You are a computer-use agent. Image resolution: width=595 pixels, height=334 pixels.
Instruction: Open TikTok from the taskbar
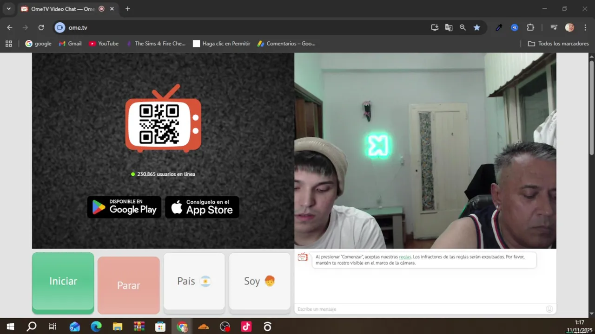click(x=246, y=327)
